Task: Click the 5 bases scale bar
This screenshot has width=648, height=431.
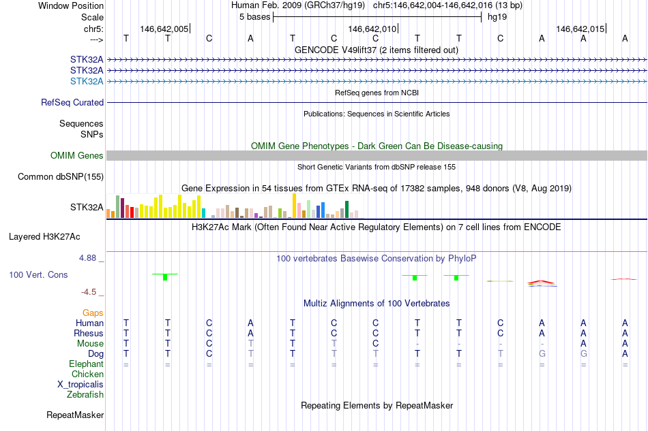Action: click(x=377, y=17)
